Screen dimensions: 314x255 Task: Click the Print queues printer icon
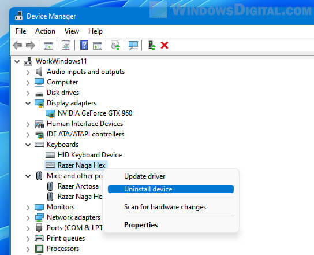(39, 238)
